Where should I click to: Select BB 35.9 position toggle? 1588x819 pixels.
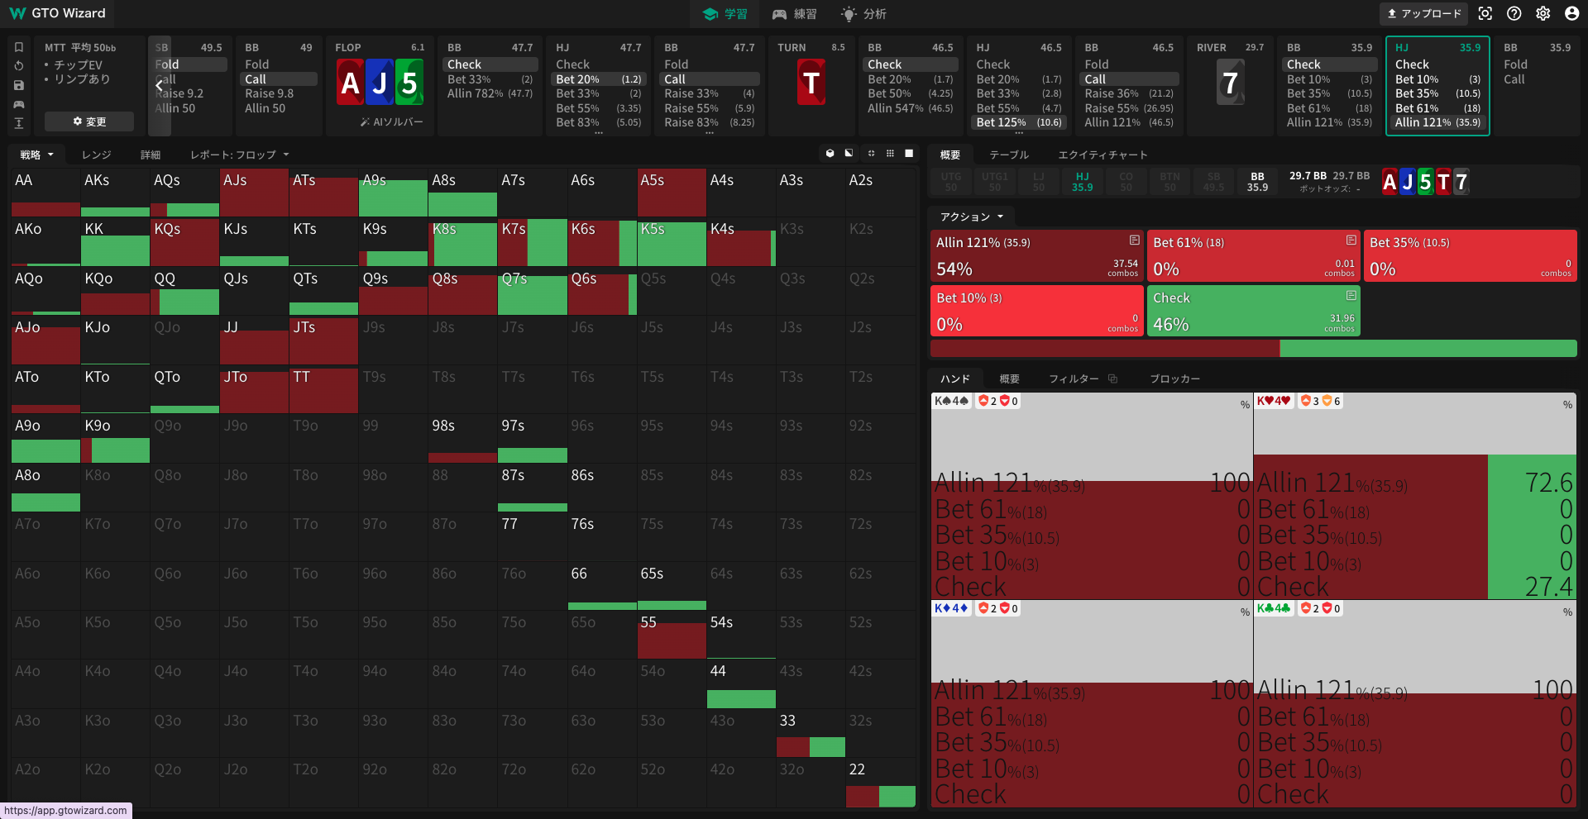(1257, 182)
